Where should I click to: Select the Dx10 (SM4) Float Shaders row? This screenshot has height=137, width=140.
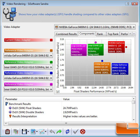(68, 108)
